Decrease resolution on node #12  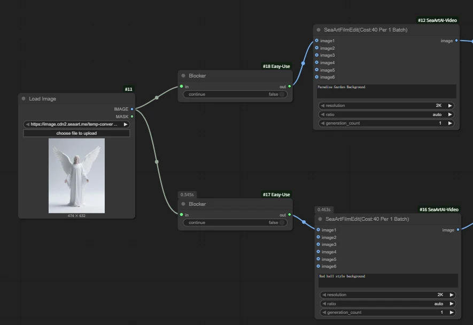click(x=322, y=106)
